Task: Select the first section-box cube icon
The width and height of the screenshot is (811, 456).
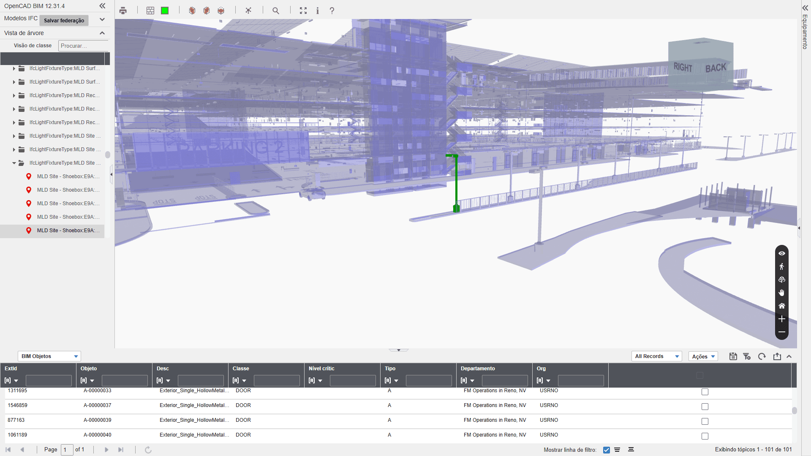Action: click(x=192, y=11)
